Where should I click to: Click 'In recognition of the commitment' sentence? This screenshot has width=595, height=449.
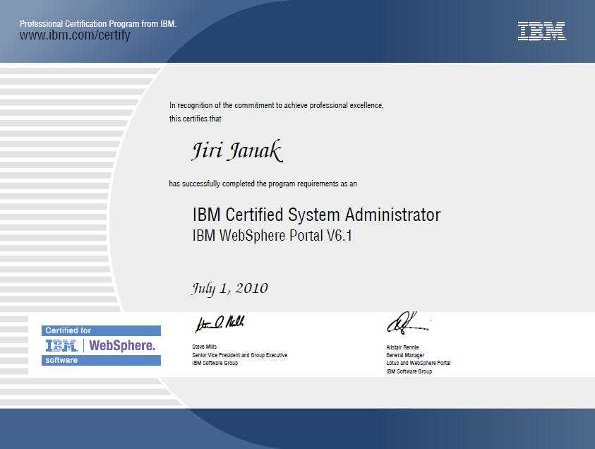click(276, 105)
